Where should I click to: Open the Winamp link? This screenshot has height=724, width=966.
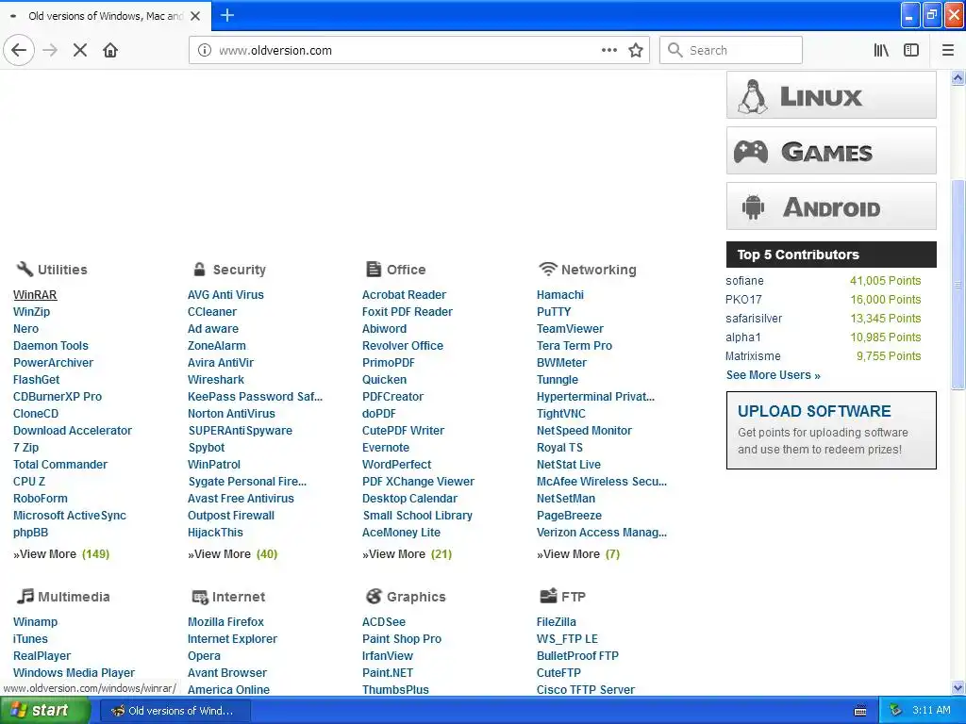[35, 622]
